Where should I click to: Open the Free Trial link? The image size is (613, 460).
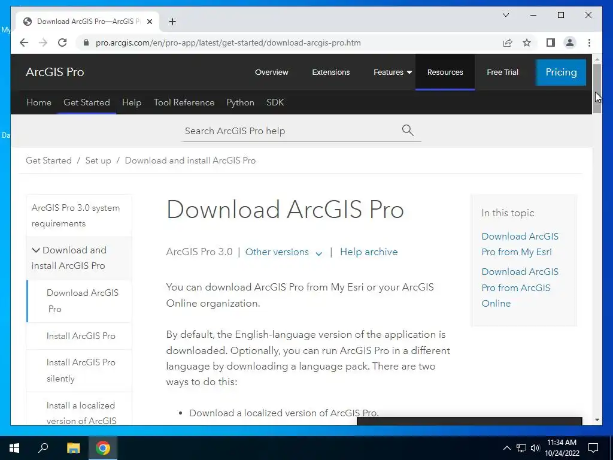click(502, 72)
